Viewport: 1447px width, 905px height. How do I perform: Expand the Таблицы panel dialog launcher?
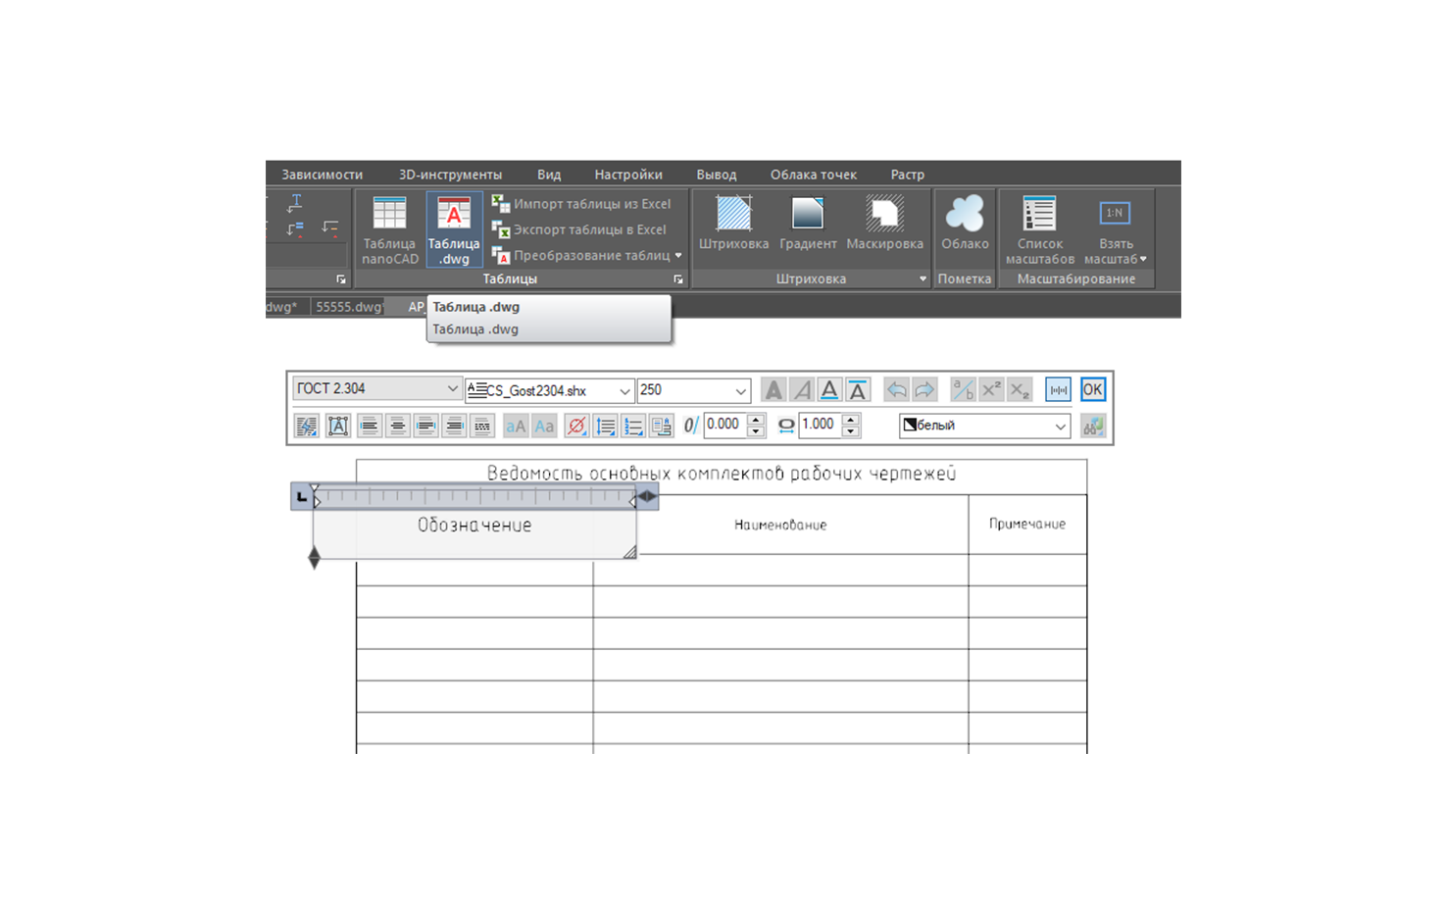tap(678, 279)
